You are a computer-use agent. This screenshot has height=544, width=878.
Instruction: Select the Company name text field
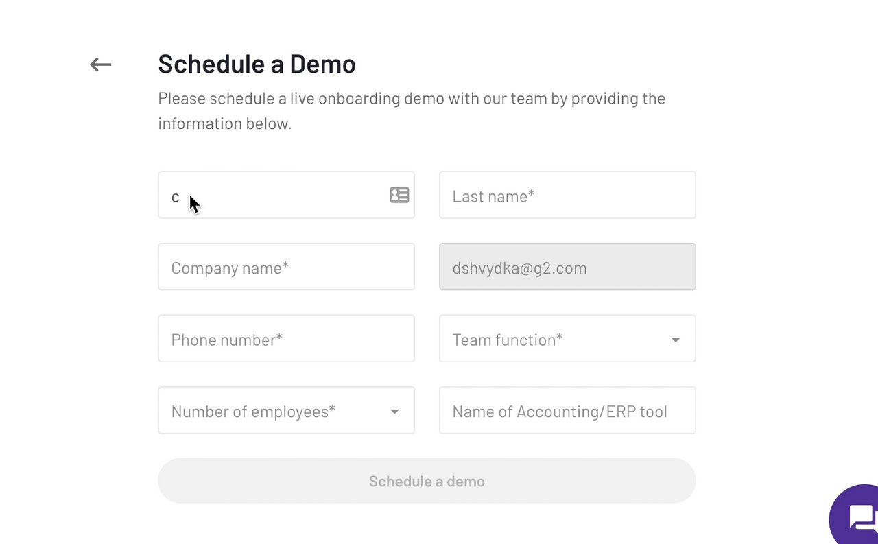(286, 267)
